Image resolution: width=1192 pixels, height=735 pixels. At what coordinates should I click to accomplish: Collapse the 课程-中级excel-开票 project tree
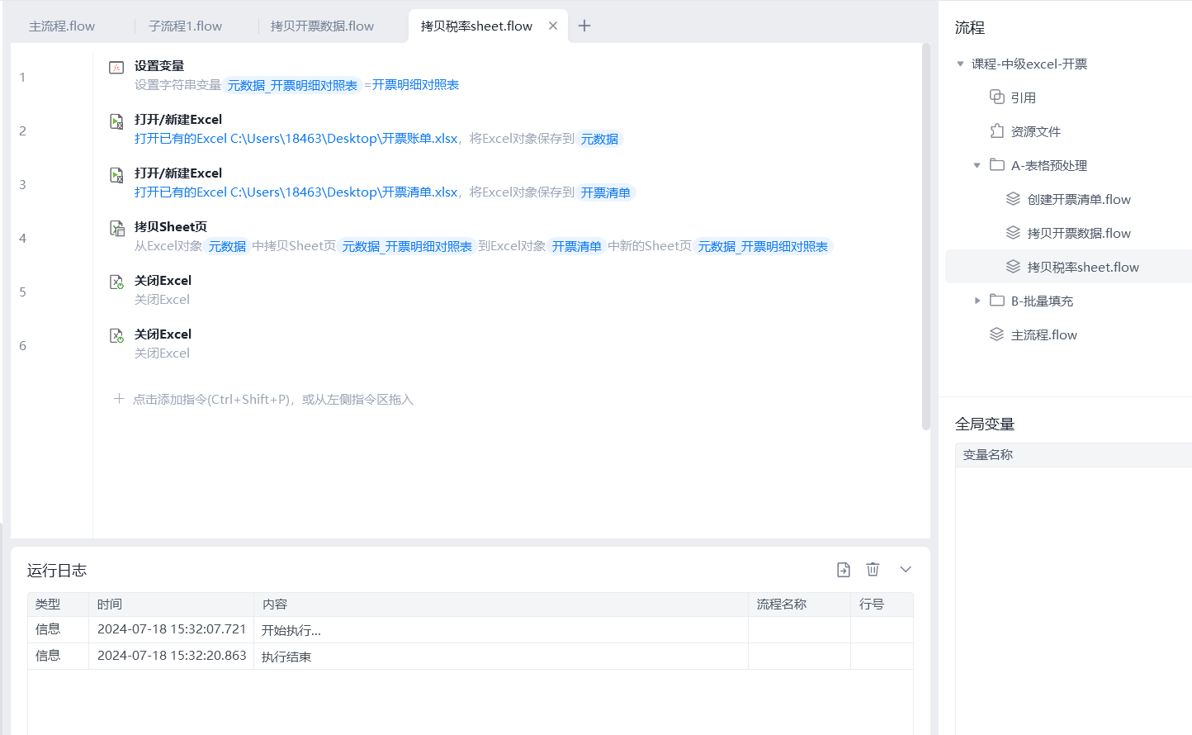click(960, 64)
